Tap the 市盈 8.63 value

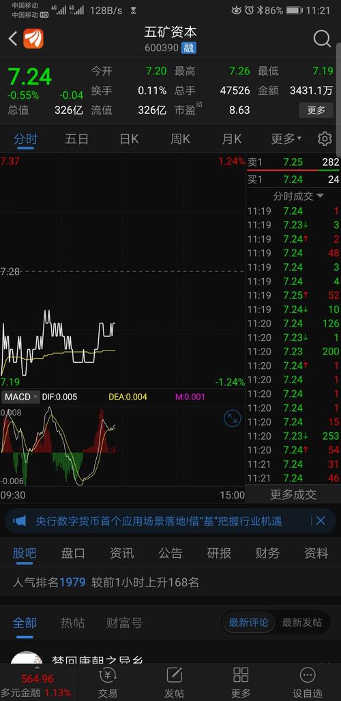[239, 110]
